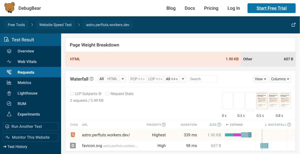This screenshot has height=154, width=300.
Task: Click the astro.perftuts.workers.dev breadcrumb
Action: [x=108, y=25]
